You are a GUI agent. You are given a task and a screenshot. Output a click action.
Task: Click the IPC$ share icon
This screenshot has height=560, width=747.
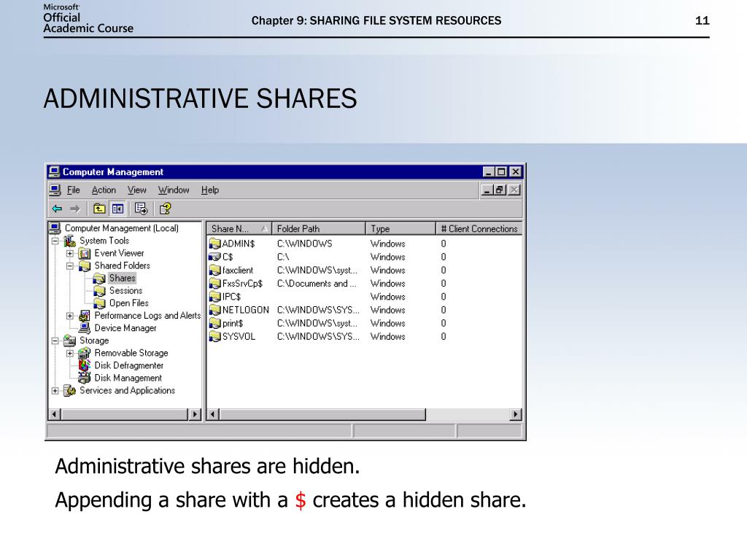(215, 297)
